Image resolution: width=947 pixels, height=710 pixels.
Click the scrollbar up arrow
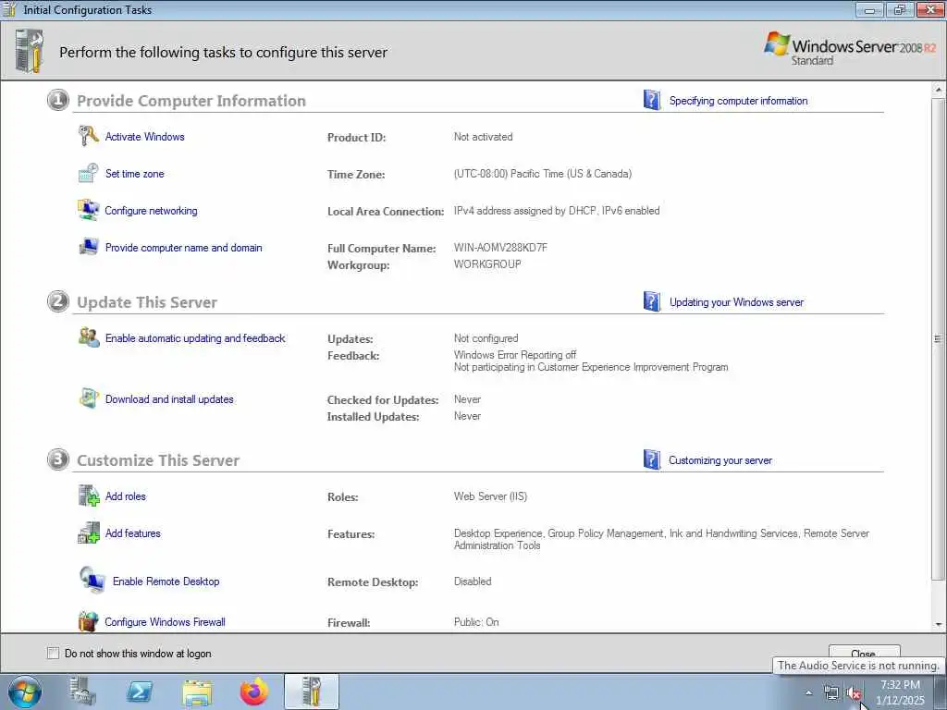pos(939,90)
